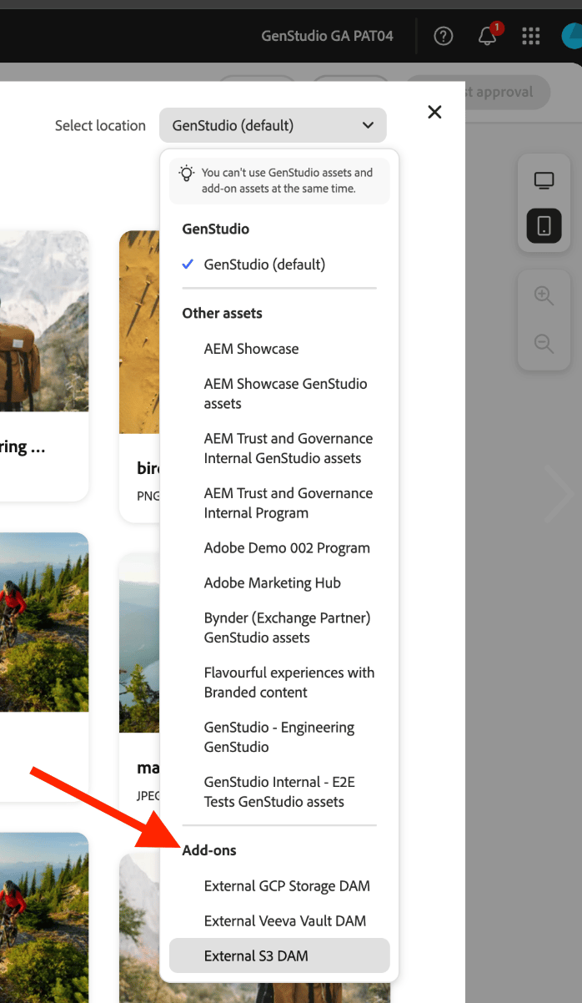
Task: Open the help question mark icon
Action: (x=444, y=36)
